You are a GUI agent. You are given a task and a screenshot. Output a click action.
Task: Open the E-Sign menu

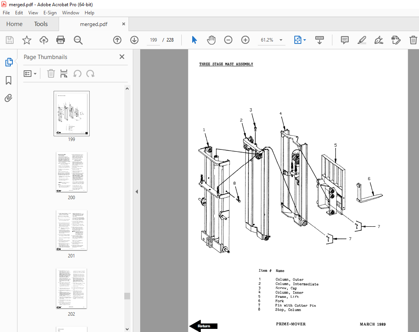(50, 12)
